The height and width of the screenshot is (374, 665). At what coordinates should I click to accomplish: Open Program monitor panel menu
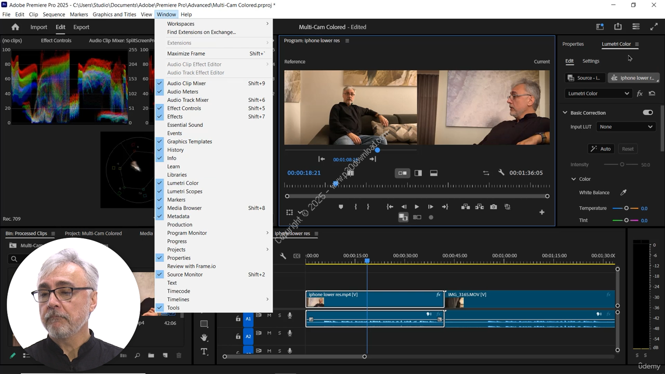(x=347, y=41)
